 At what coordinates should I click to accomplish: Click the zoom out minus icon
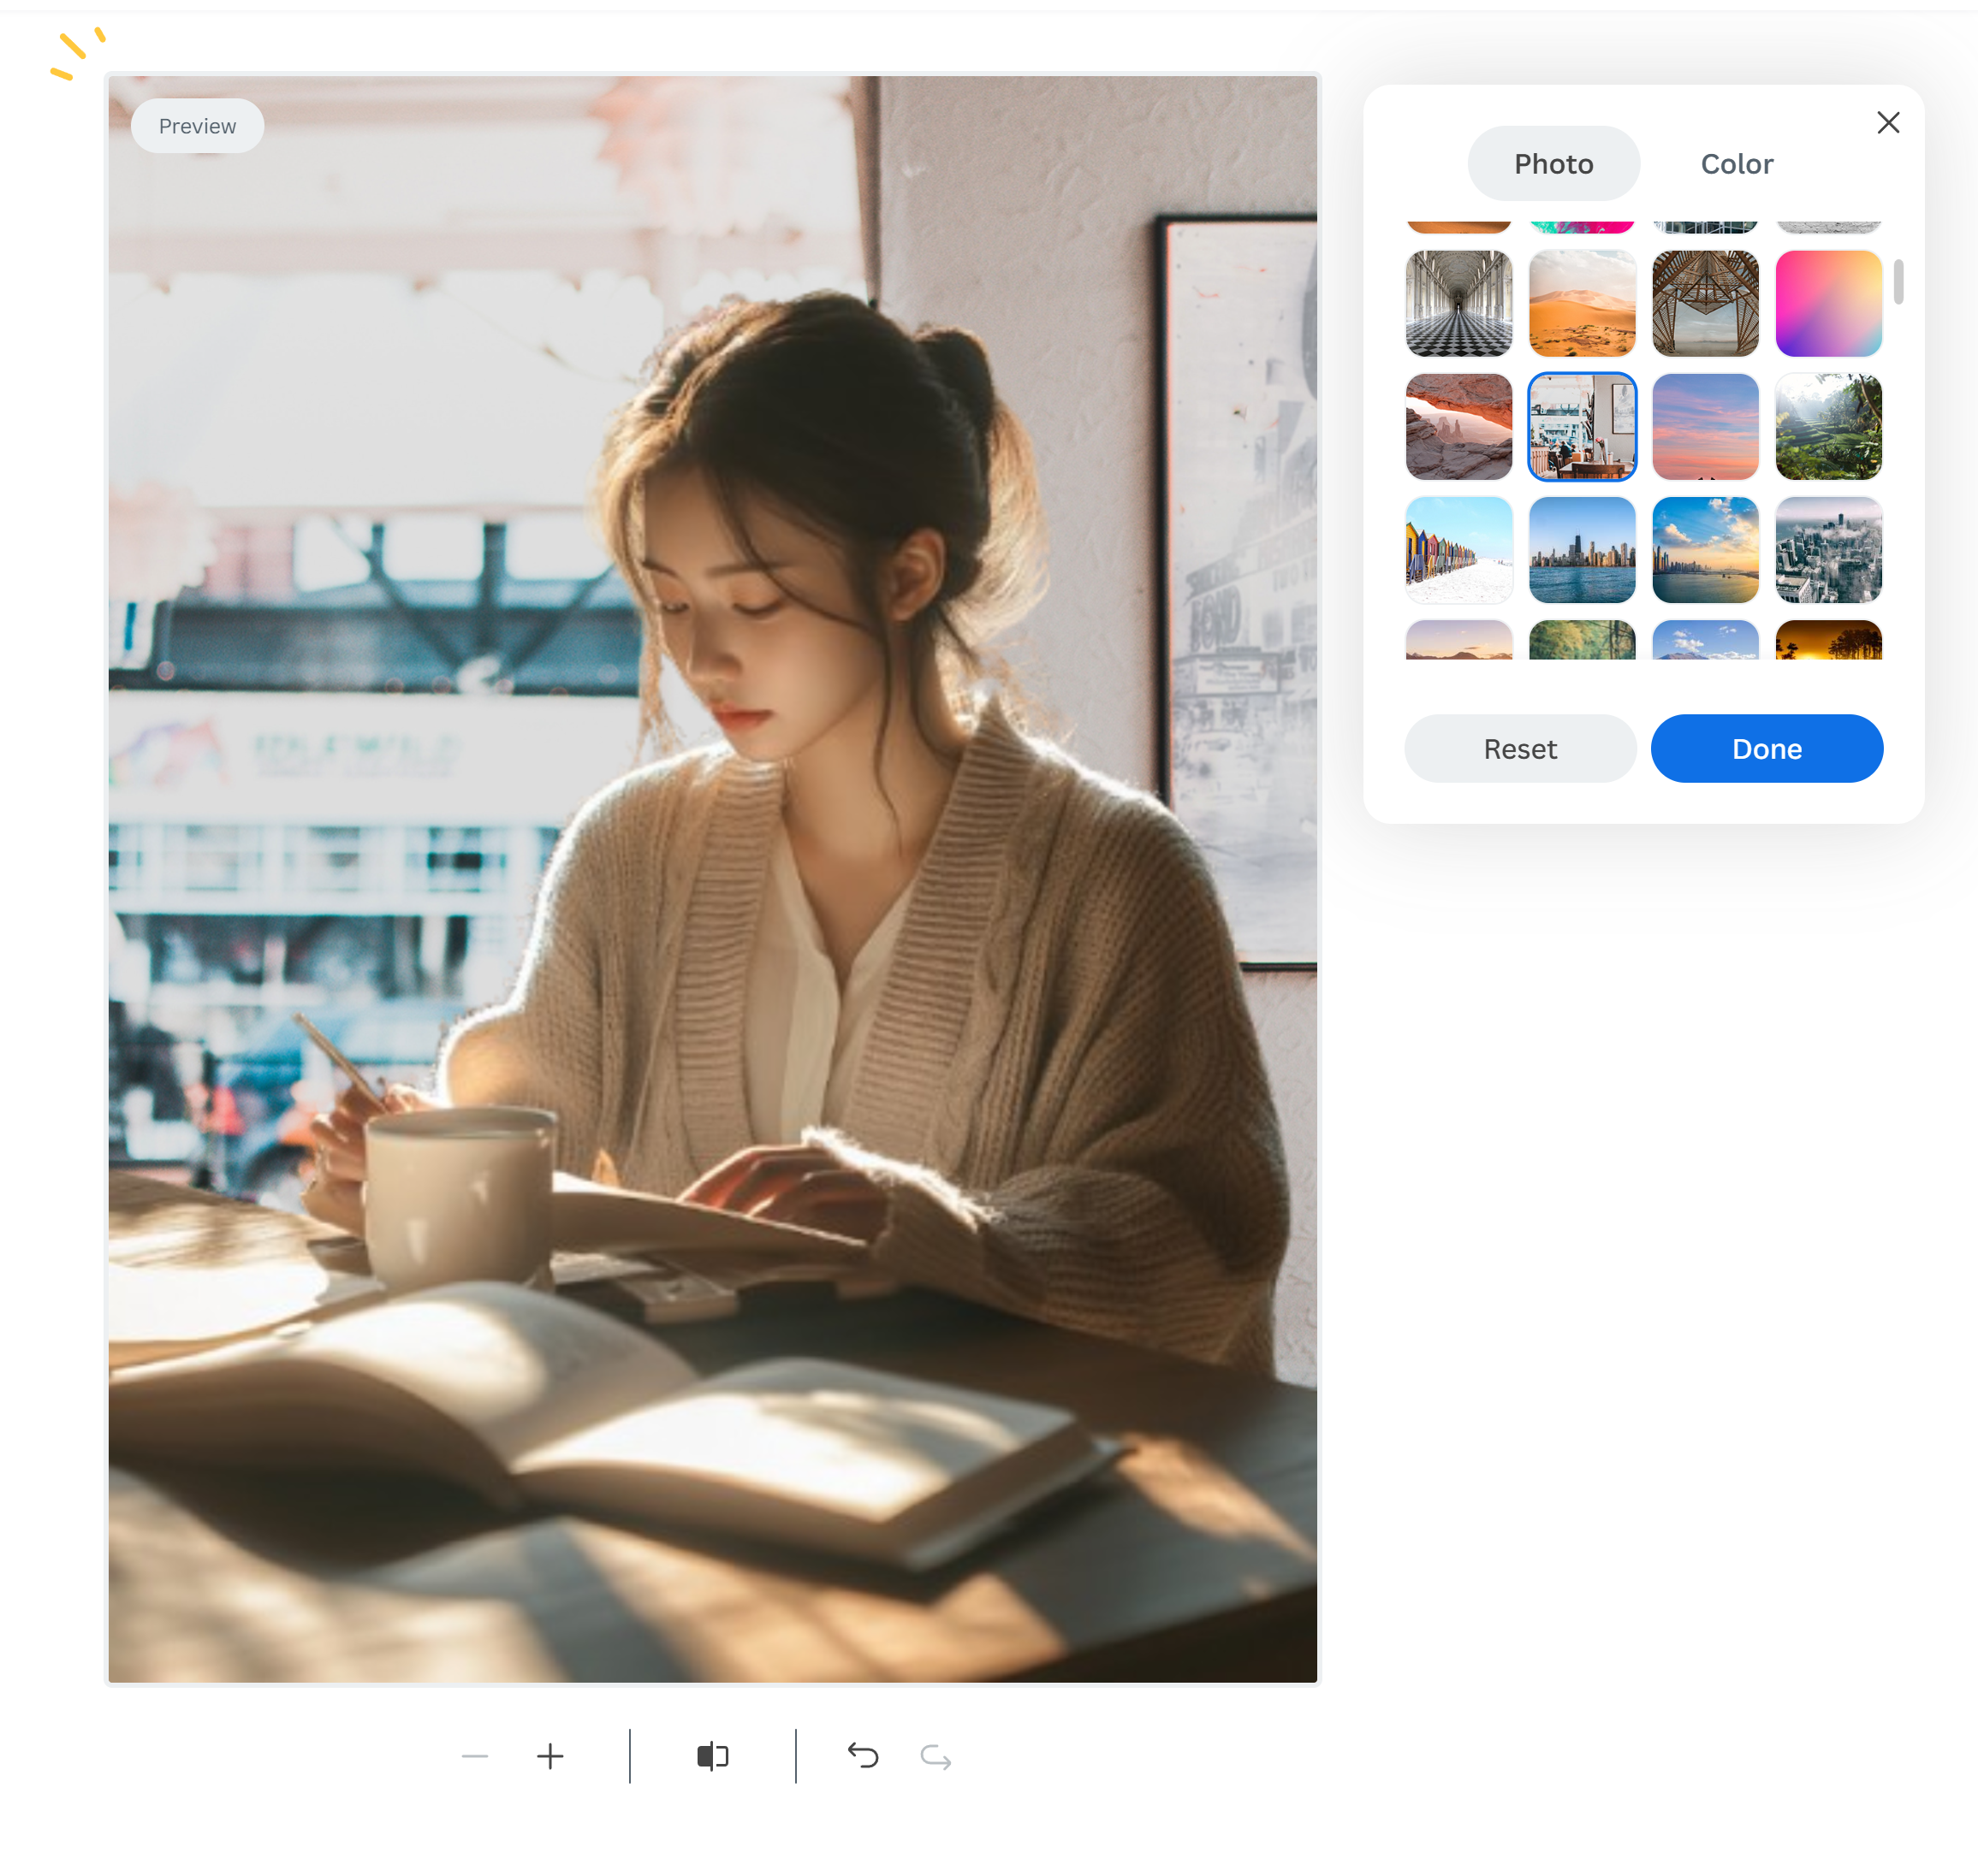pyautogui.click(x=474, y=1756)
